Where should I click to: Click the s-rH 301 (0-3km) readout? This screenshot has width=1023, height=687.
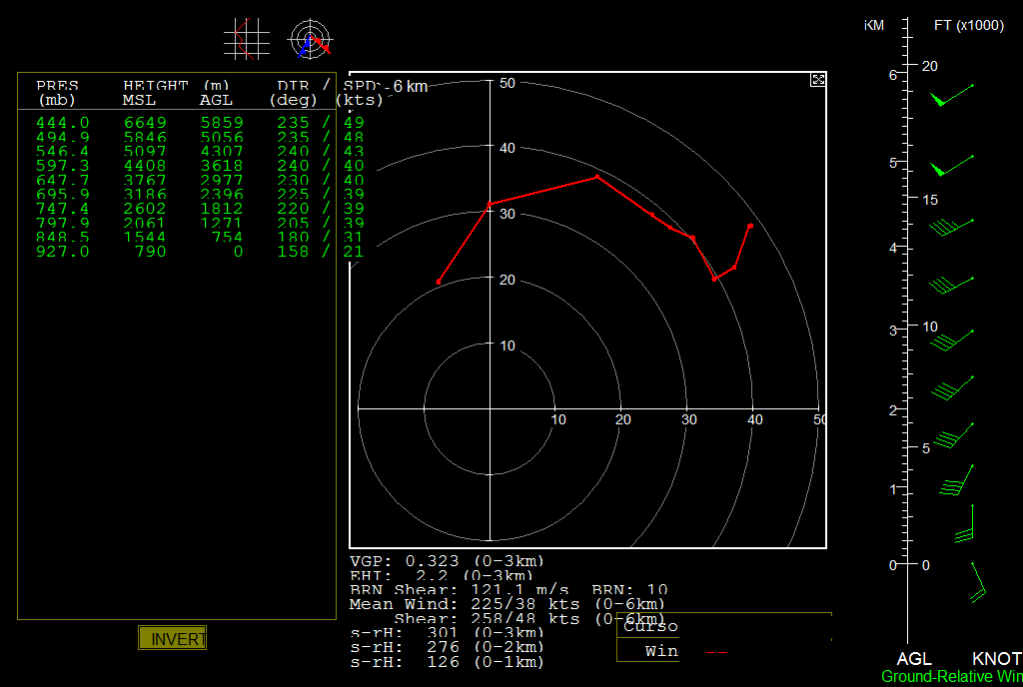[447, 633]
